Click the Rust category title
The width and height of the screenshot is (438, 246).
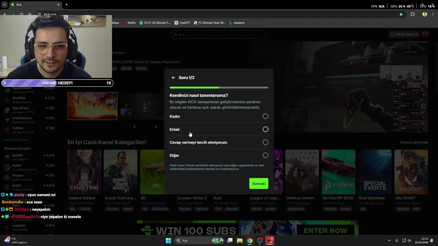[218, 198]
